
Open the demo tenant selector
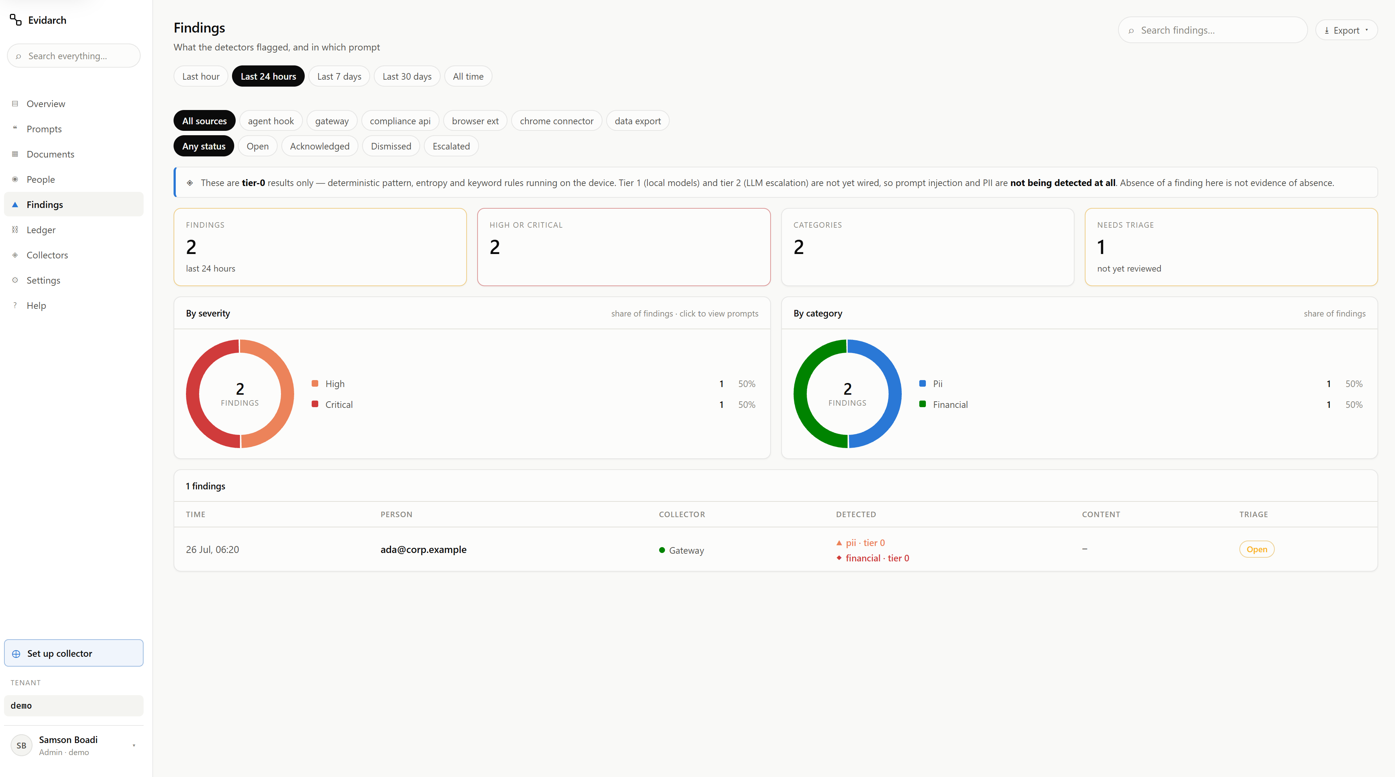point(74,705)
